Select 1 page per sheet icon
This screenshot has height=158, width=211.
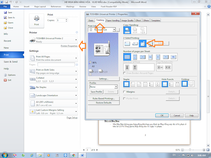(x=127, y=57)
